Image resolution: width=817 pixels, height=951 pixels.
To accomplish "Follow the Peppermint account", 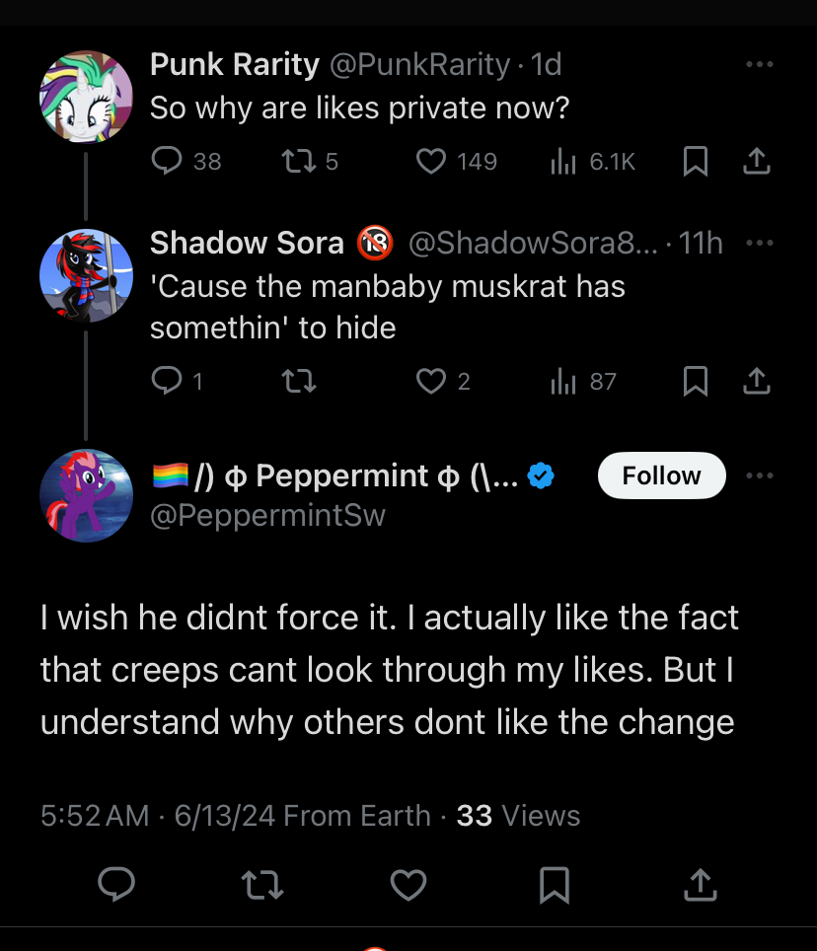I will tap(661, 475).
